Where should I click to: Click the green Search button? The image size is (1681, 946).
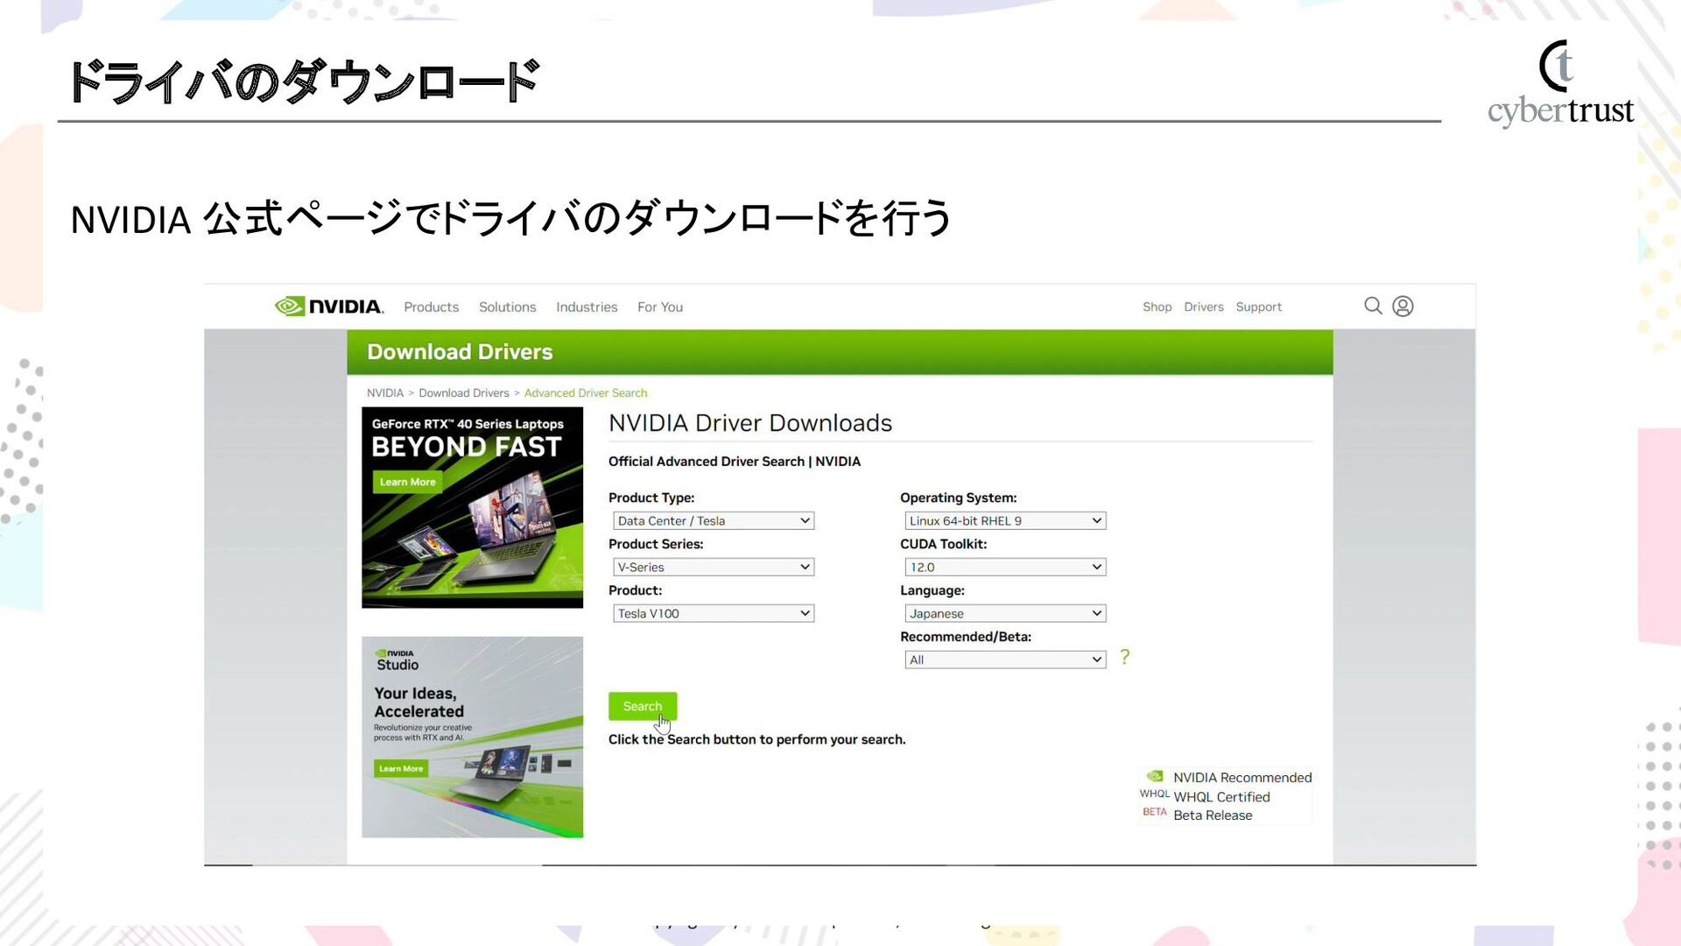643,706
